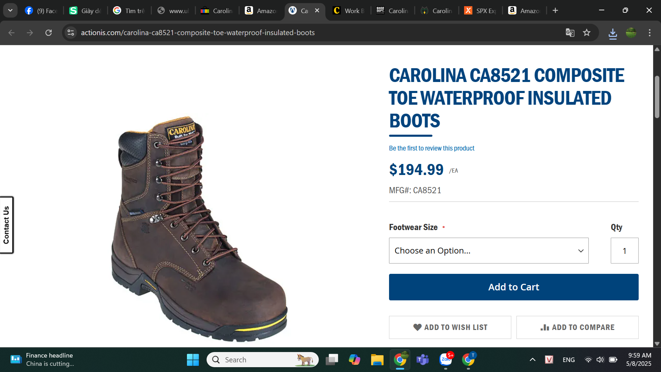Click the Google Translate icon in address bar
The height and width of the screenshot is (372, 661).
570,33
